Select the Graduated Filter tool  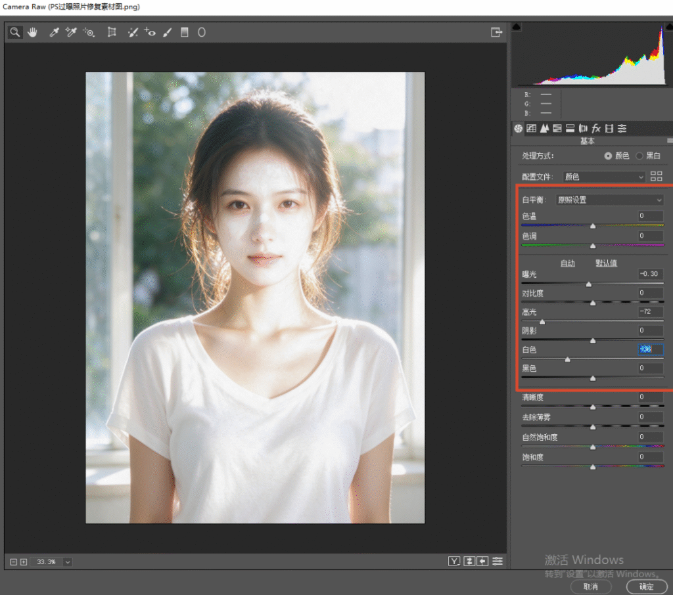coord(185,32)
